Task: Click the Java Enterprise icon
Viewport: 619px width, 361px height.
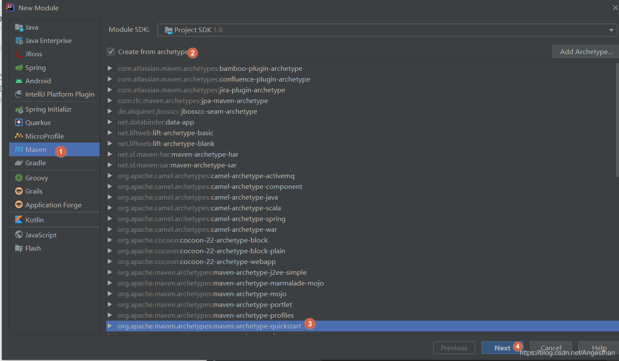Action: coord(19,41)
